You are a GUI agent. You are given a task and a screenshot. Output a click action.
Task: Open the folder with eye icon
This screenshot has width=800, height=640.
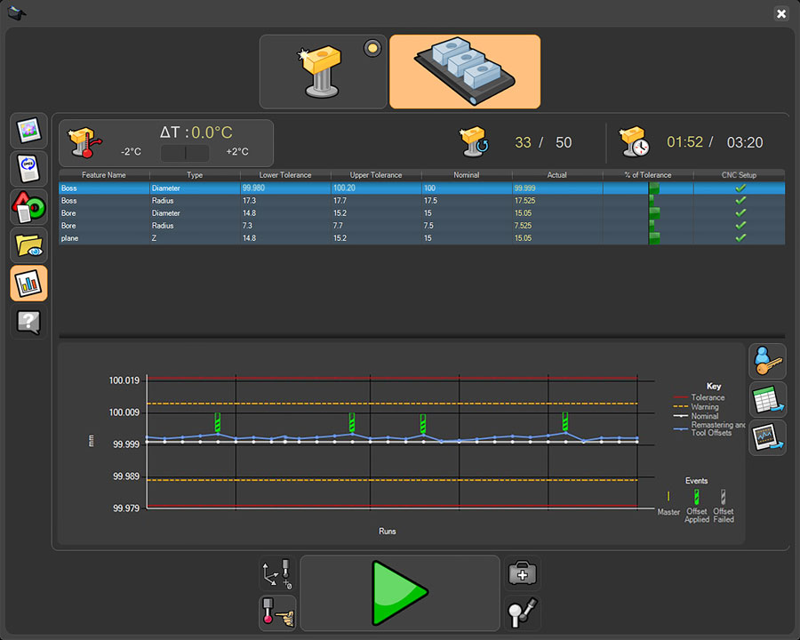point(28,245)
